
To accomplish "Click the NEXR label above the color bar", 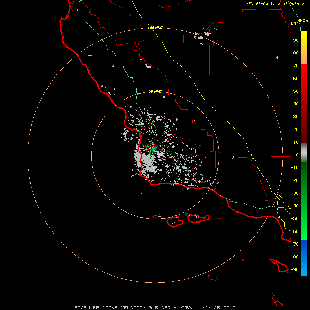I will 303,21.
